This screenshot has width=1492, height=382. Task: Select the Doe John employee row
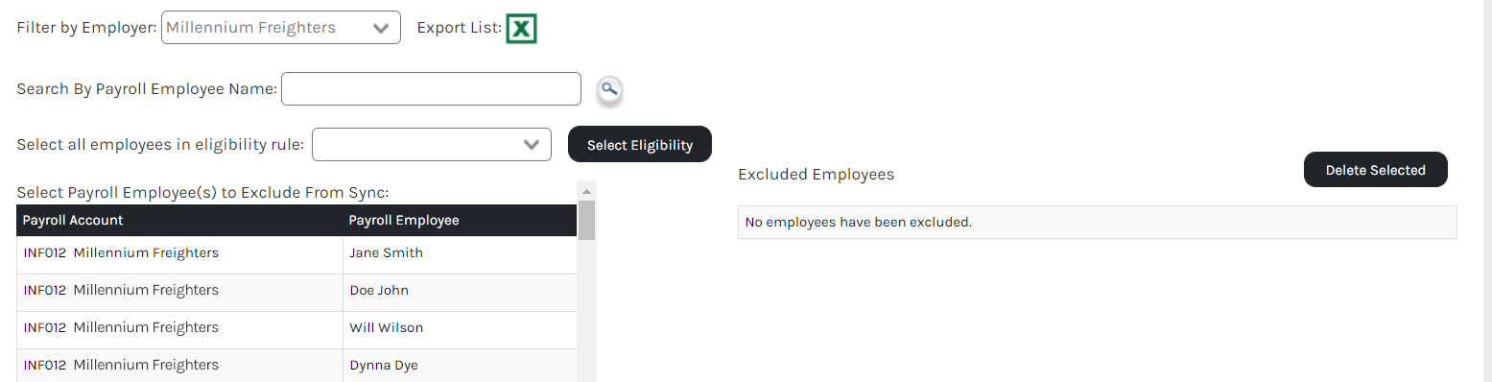[x=296, y=292]
